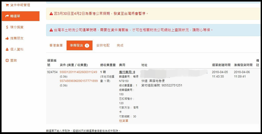Screen dimensions: 262x134
Task: Click the warning triangle in the blue logistics notice
Action: [51, 30]
